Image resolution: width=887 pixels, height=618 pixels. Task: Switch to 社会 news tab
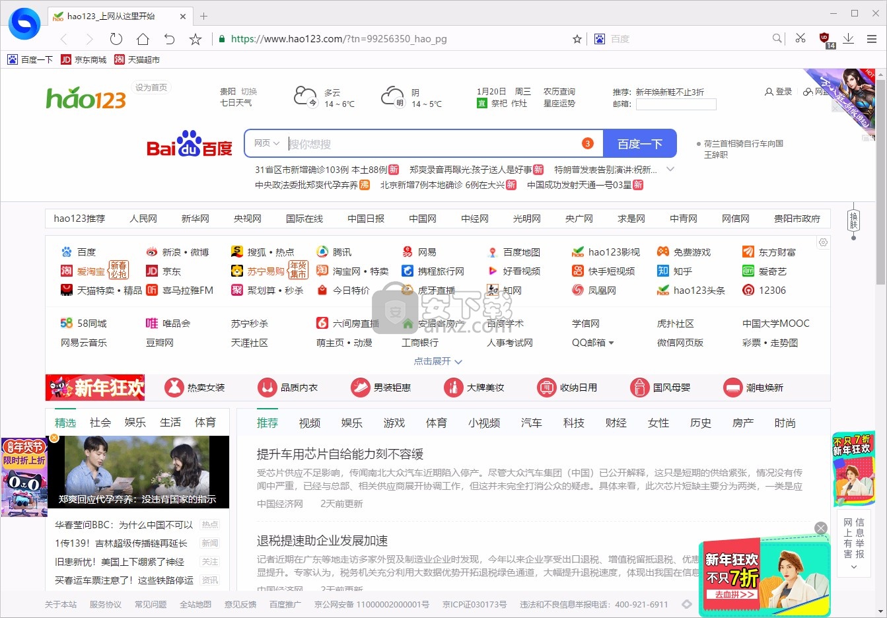tap(100, 423)
